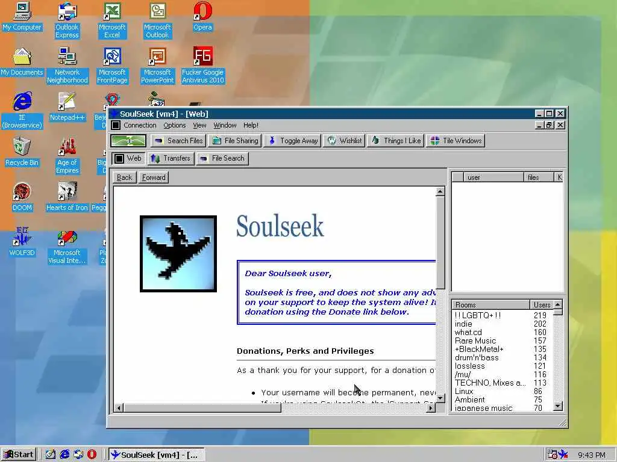Open the Start menu
Screen dimensions: 617x462
tap(19, 455)
